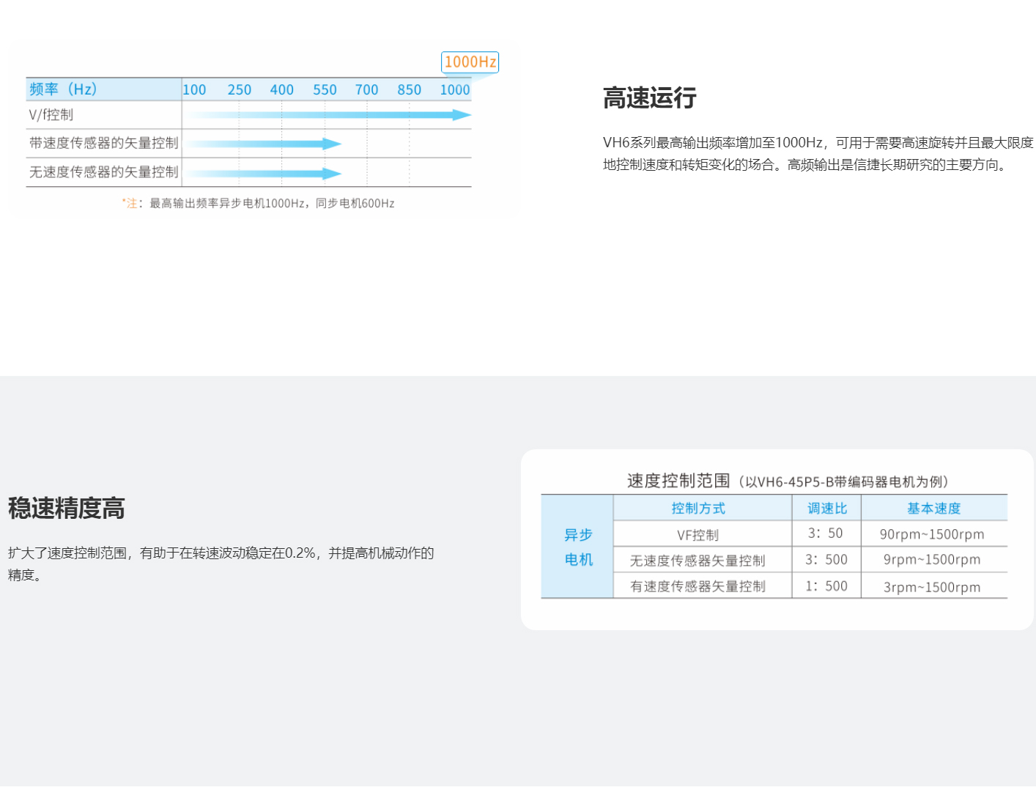Click the 550 frequency value
This screenshot has width=1036, height=790.
[x=325, y=89]
